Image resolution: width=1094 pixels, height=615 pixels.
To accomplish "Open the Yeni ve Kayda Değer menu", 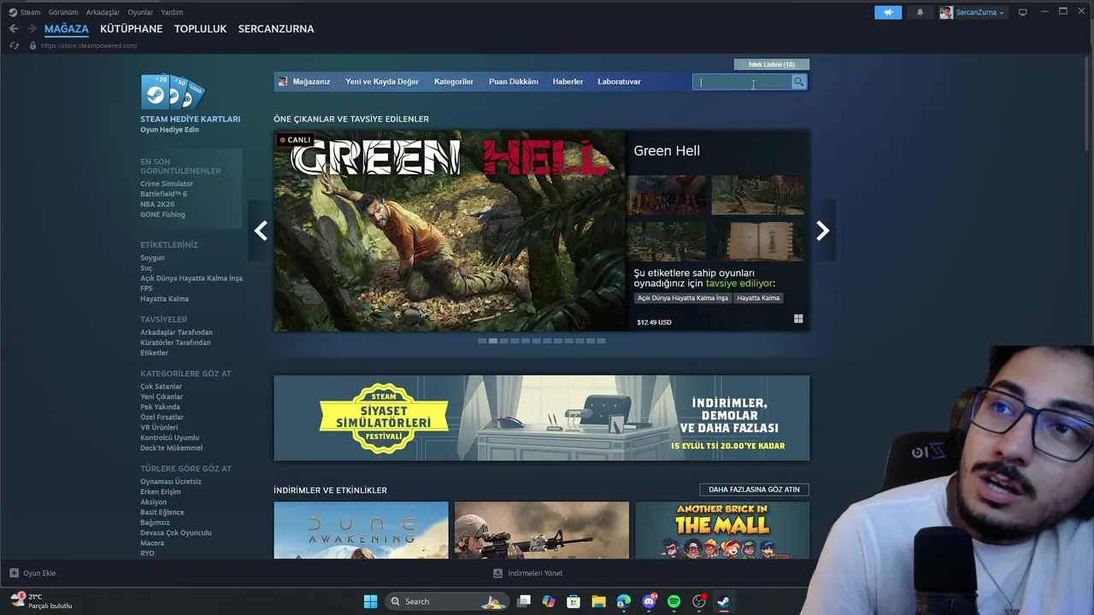I will (x=382, y=82).
